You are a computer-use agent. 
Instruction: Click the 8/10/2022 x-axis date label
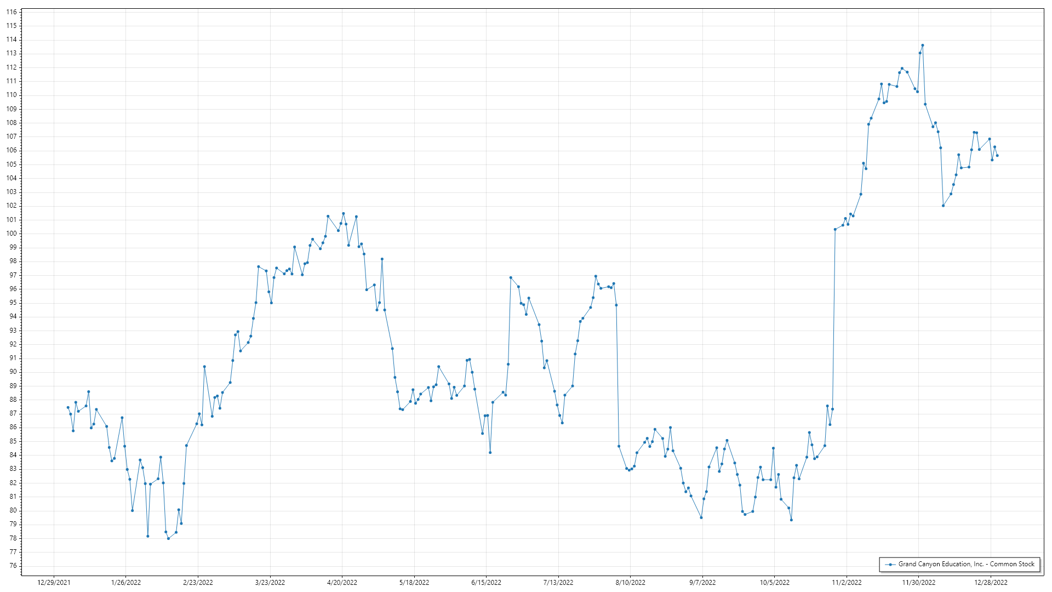(630, 583)
